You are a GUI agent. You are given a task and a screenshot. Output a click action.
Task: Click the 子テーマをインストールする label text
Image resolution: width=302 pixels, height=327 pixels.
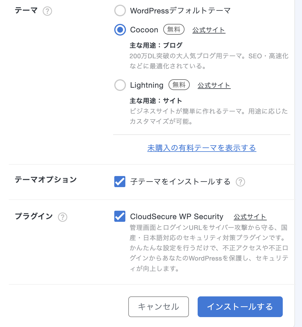[180, 182]
